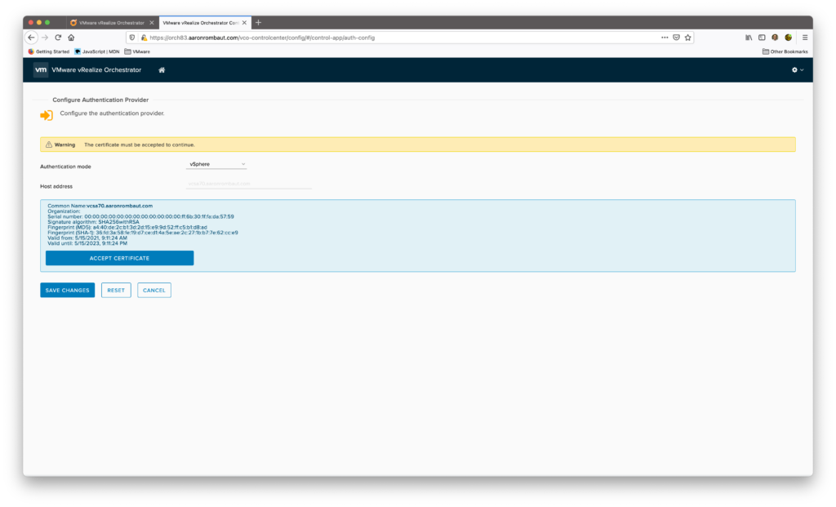Image resolution: width=836 pixels, height=507 pixels.
Task: Open the Firefox library icon
Action: coord(749,38)
